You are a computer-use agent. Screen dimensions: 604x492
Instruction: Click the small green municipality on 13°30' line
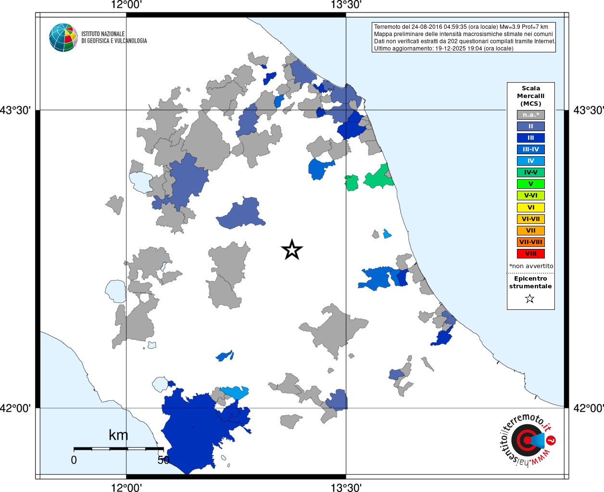point(352,183)
